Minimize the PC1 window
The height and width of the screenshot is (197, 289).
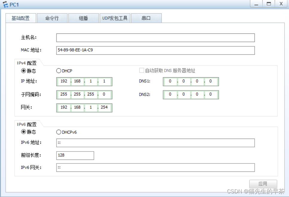pyautogui.click(x=256, y=4)
